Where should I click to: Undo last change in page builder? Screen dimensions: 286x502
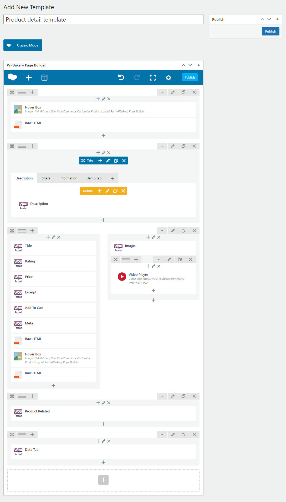pyautogui.click(x=121, y=77)
